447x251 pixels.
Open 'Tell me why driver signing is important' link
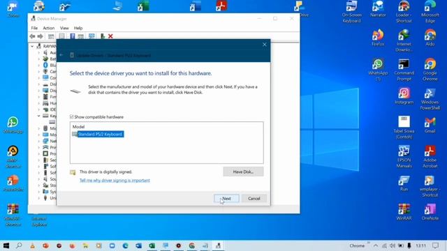point(115,180)
